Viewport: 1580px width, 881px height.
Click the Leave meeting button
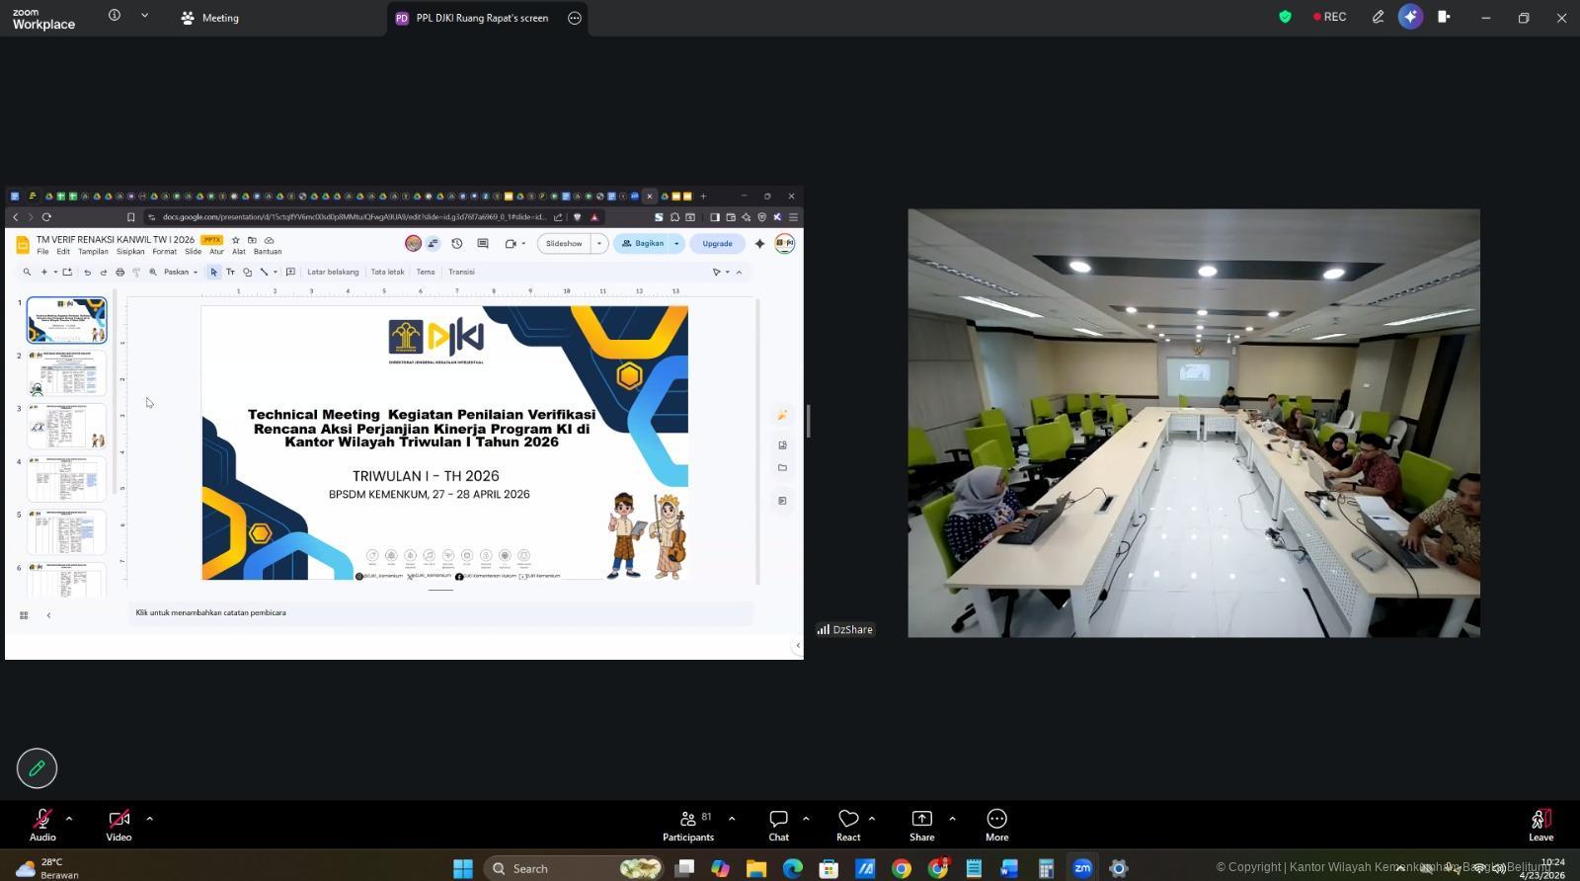point(1540,824)
